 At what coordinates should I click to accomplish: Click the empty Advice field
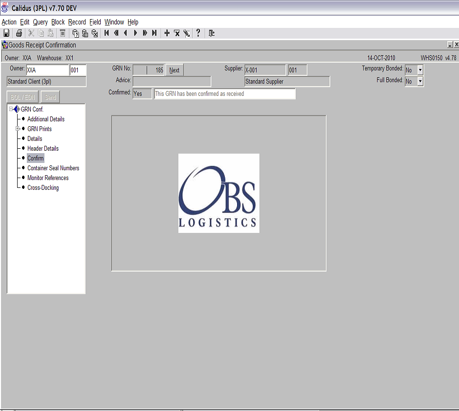[172, 81]
